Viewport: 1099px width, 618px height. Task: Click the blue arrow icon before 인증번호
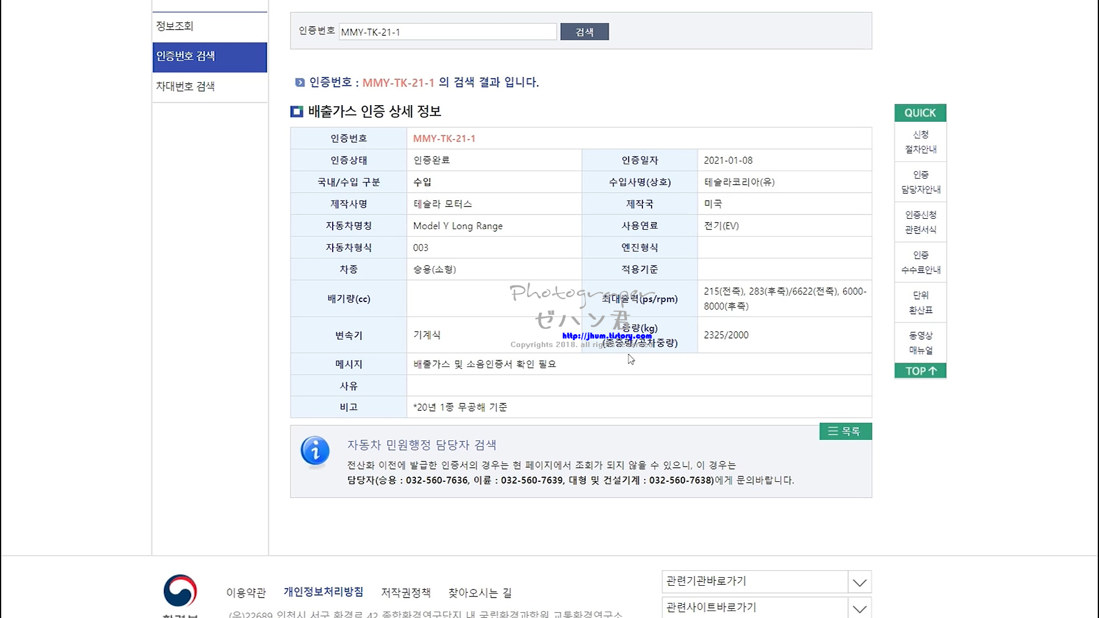(300, 83)
